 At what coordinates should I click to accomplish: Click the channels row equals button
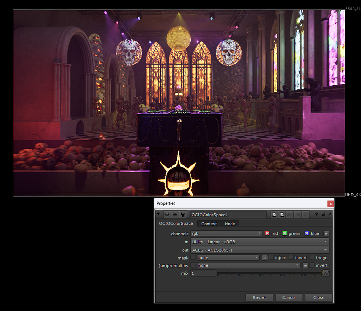[326, 234]
